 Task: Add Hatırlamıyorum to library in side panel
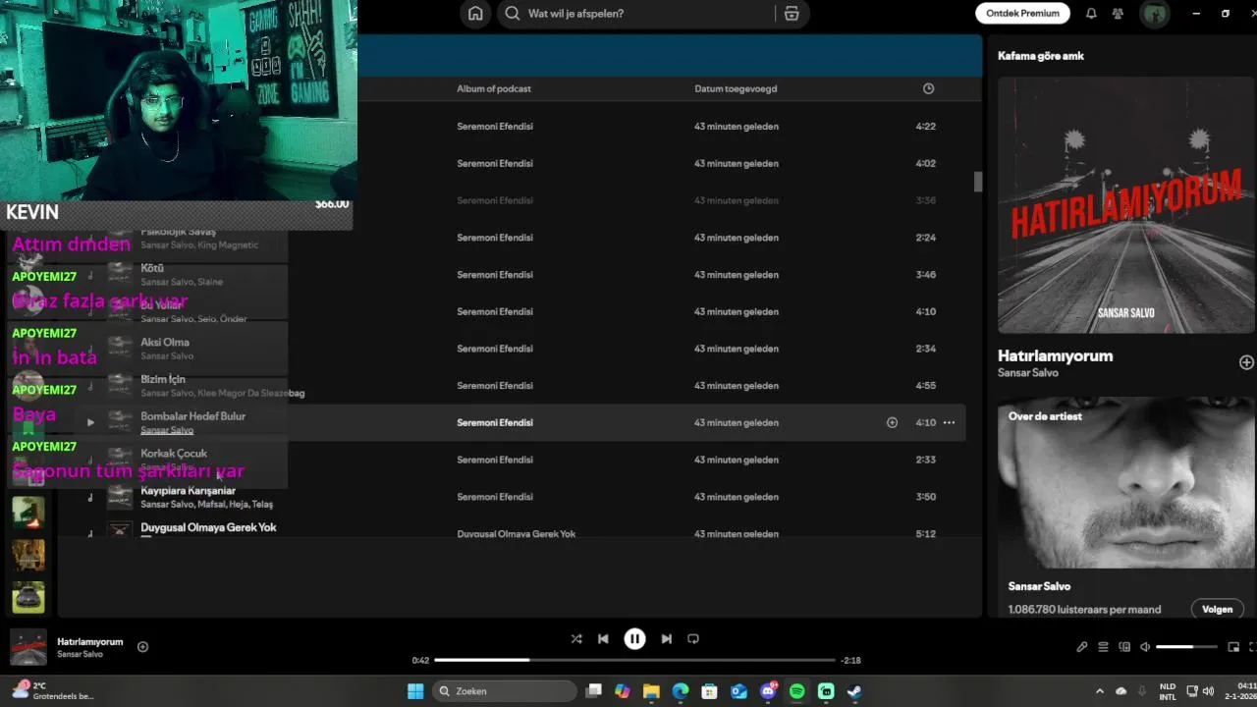point(1246,362)
